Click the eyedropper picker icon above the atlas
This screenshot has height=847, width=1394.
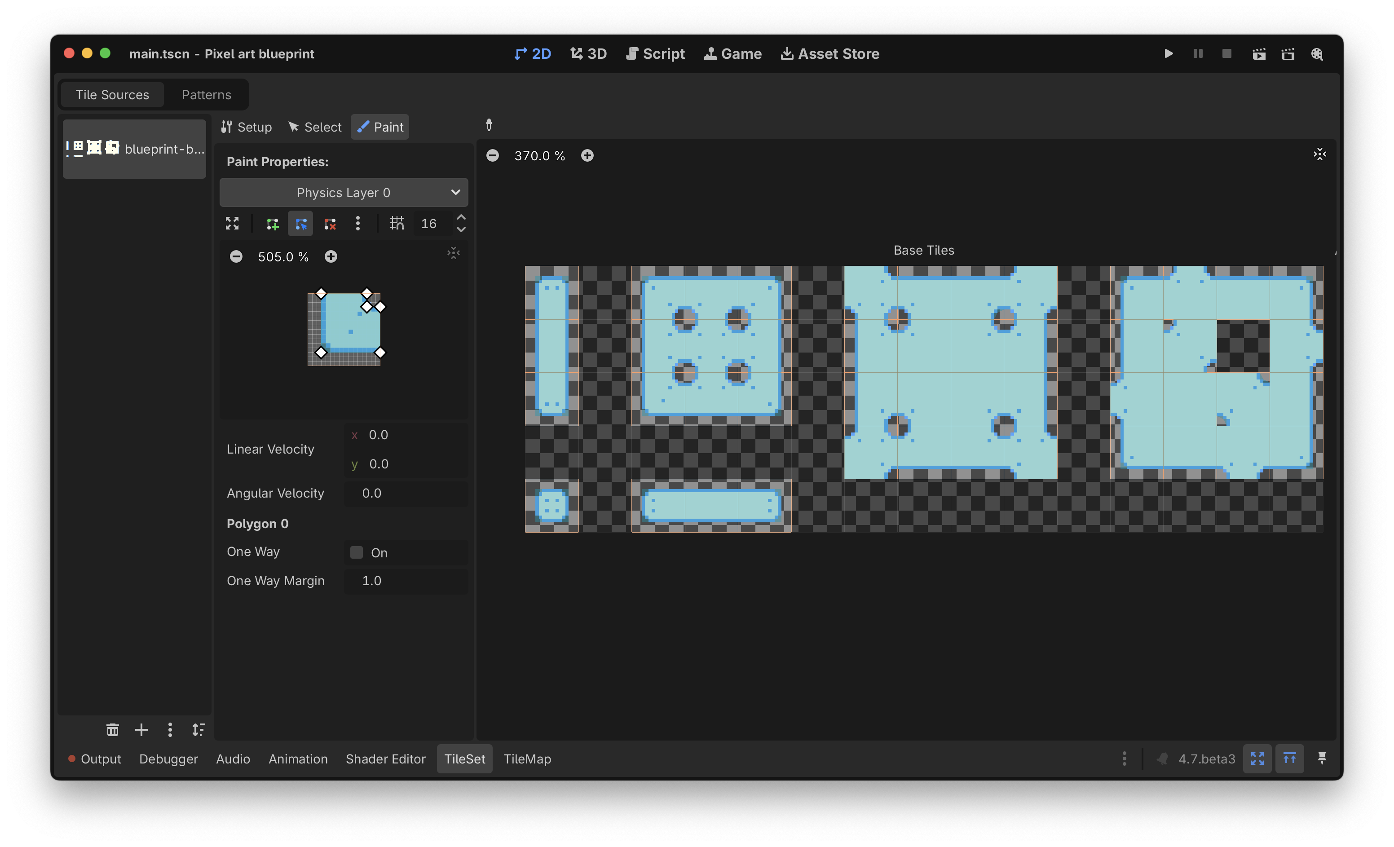(x=489, y=125)
